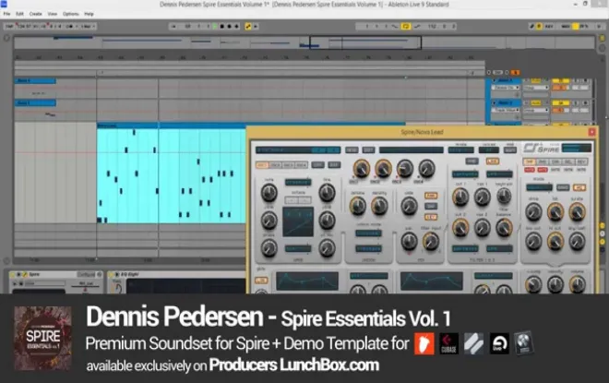Viewport: 609px width, 383px height.
Task: Click the oscillator waveform display
Action: pos(298,221)
